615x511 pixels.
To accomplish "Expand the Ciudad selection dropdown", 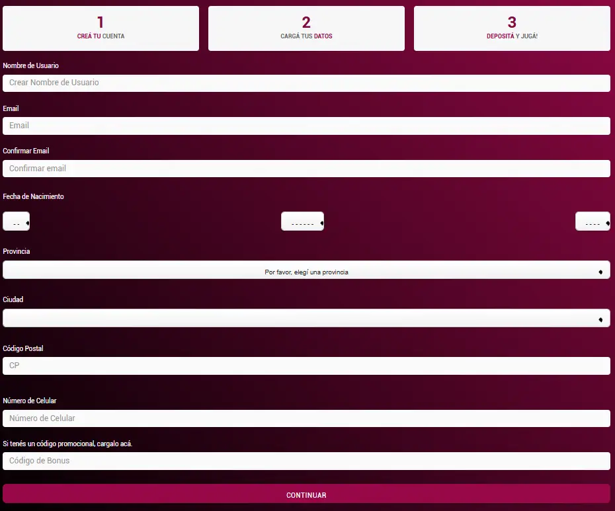I will 306,318.
